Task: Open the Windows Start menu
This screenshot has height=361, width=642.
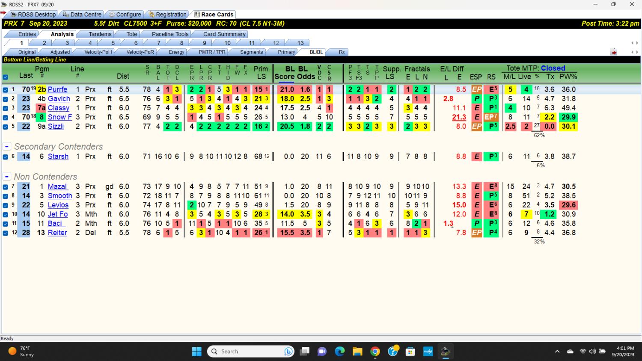Action: (x=197, y=352)
